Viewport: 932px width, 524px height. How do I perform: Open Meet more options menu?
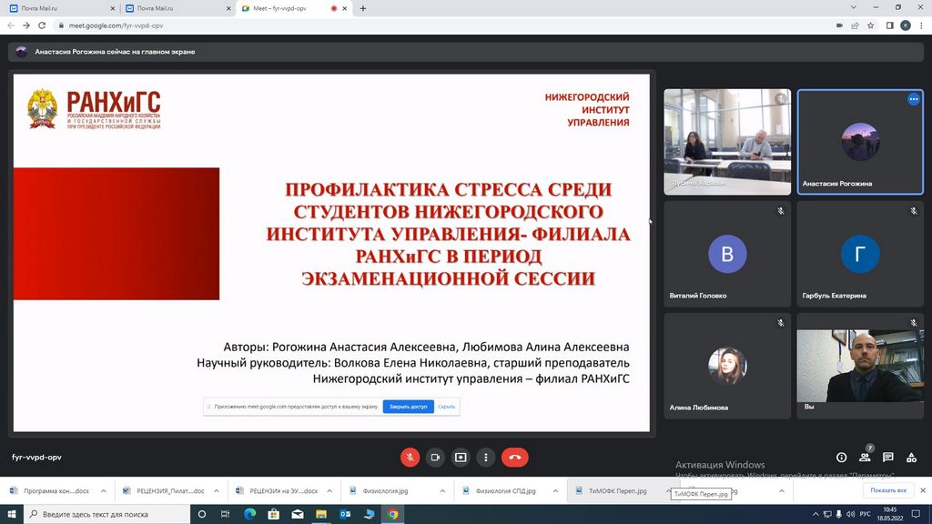pos(486,457)
